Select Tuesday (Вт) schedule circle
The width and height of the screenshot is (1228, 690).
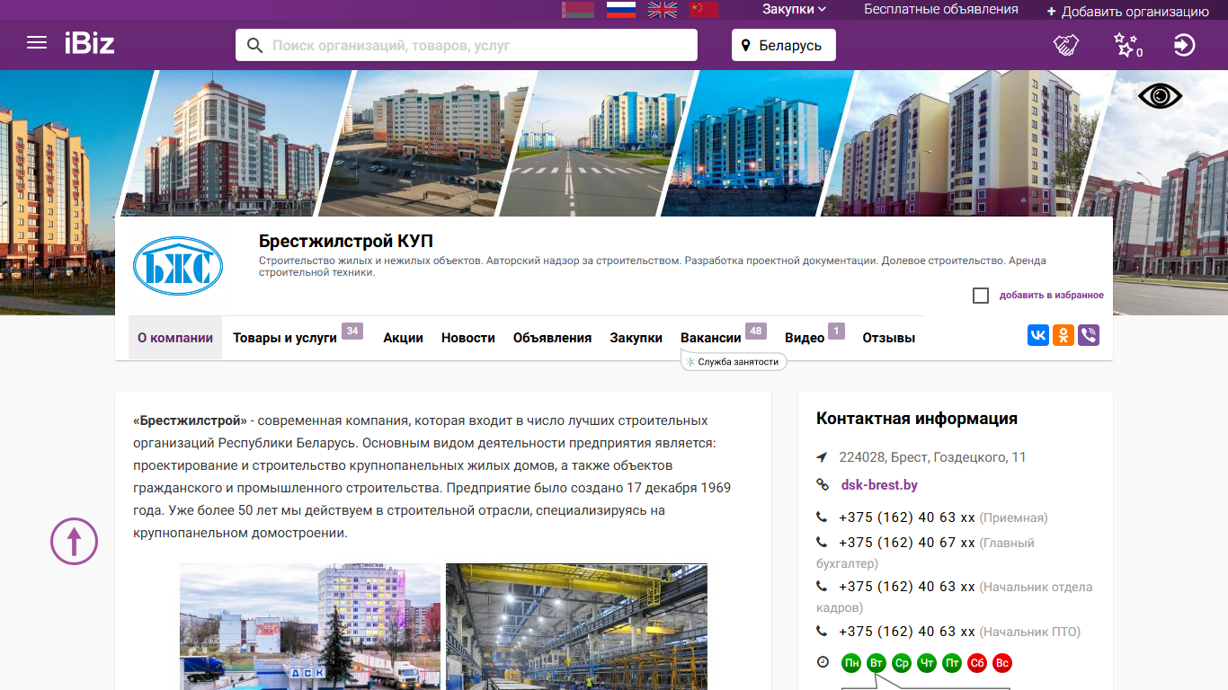(x=877, y=664)
